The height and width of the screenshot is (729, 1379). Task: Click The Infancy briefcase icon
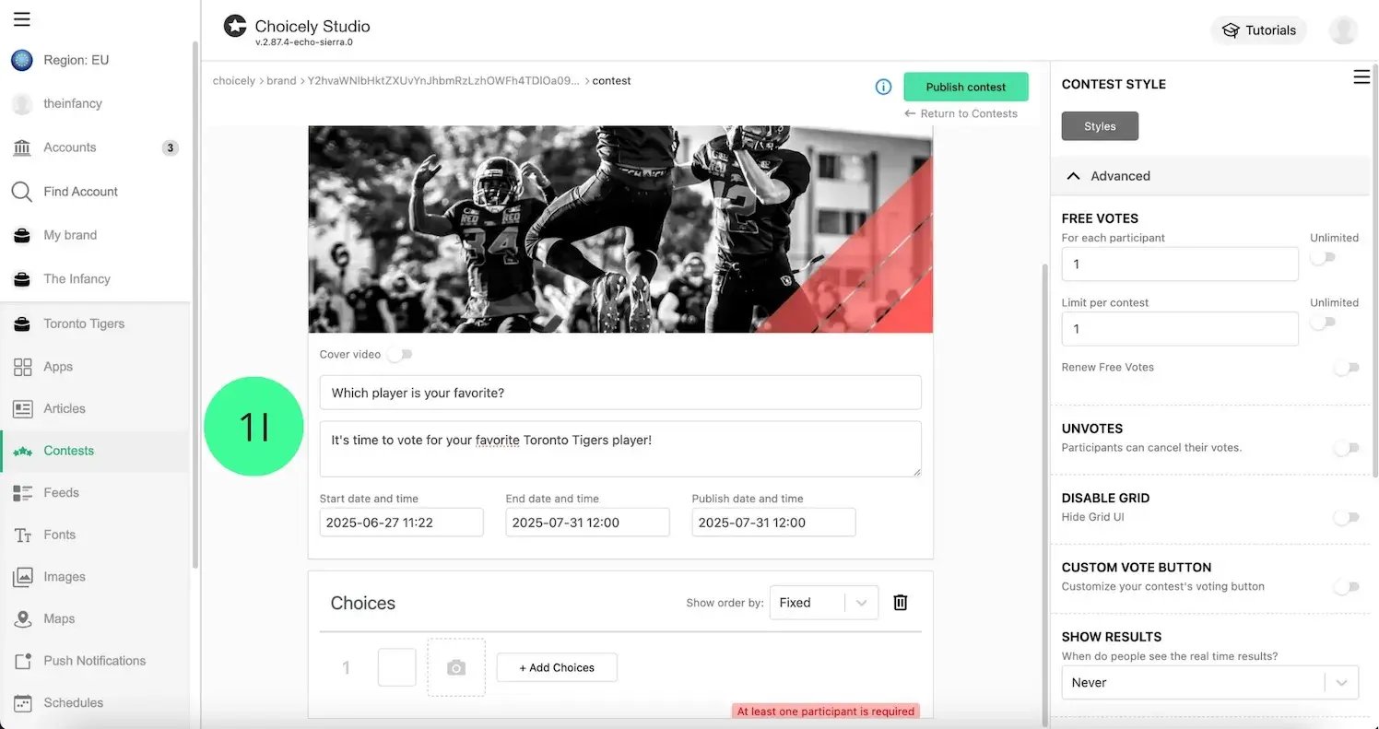[x=22, y=279]
